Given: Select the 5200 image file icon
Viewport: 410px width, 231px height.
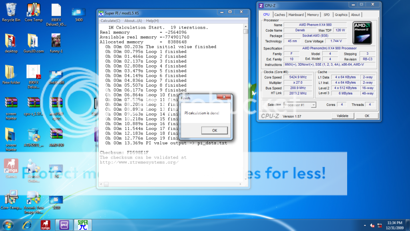Looking at the screenshot, I should click(56, 202).
